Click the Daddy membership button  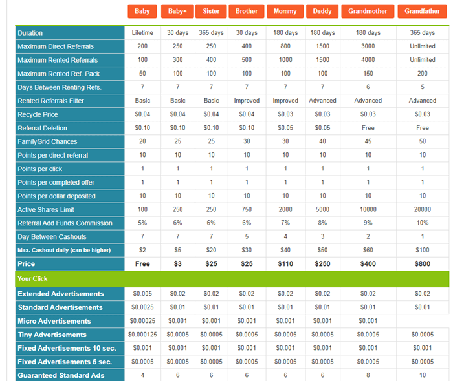point(322,11)
